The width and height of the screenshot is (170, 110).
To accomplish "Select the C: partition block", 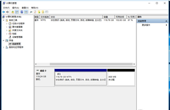I will (x=81, y=77).
